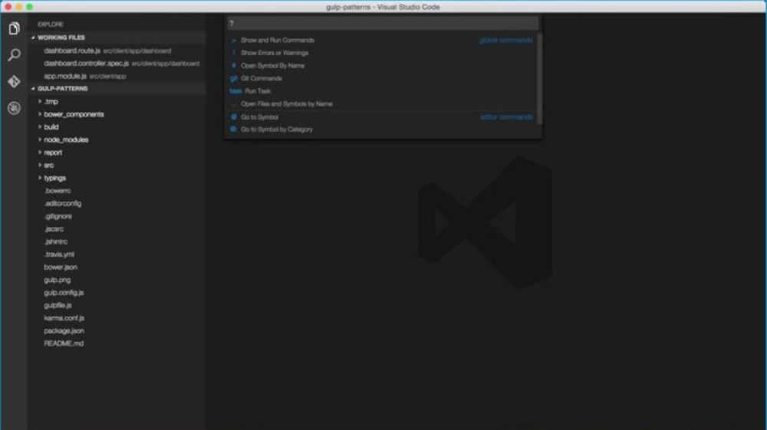Click the quick open list scrollbar
The image size is (767, 430).
tap(540, 78)
